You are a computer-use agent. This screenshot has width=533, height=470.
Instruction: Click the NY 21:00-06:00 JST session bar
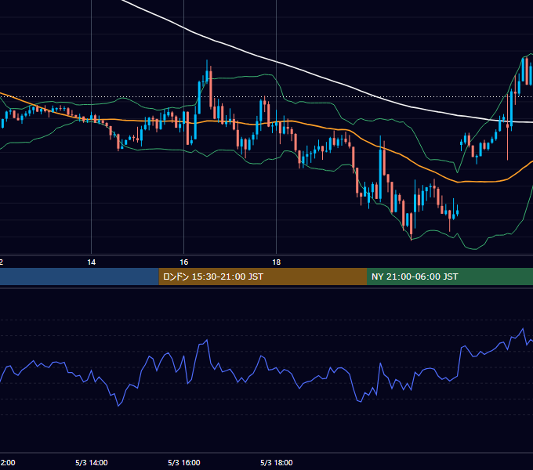(450, 277)
